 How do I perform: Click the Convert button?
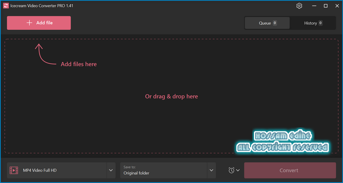tap(290, 170)
